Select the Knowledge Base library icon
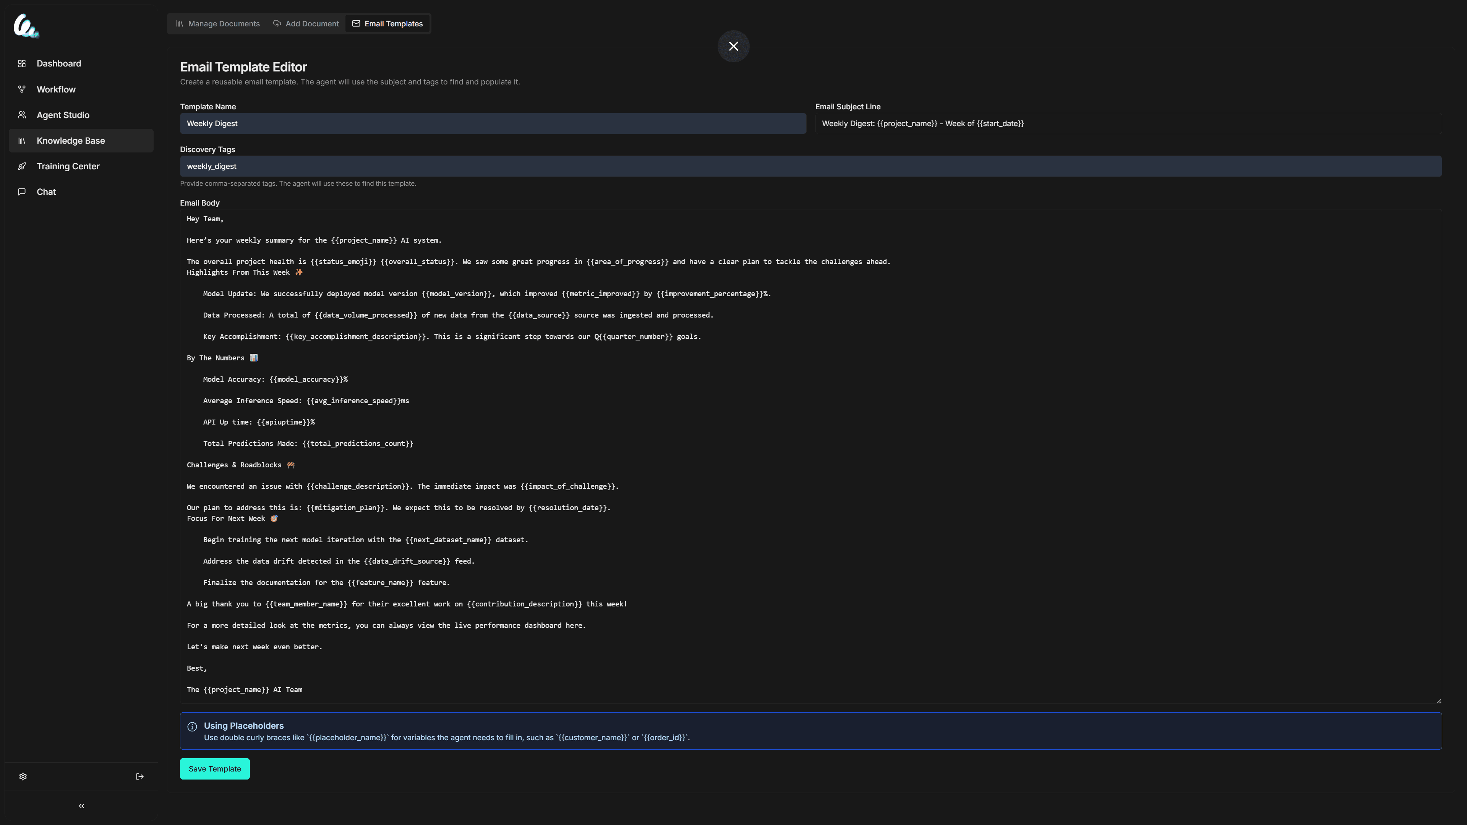 (22, 141)
